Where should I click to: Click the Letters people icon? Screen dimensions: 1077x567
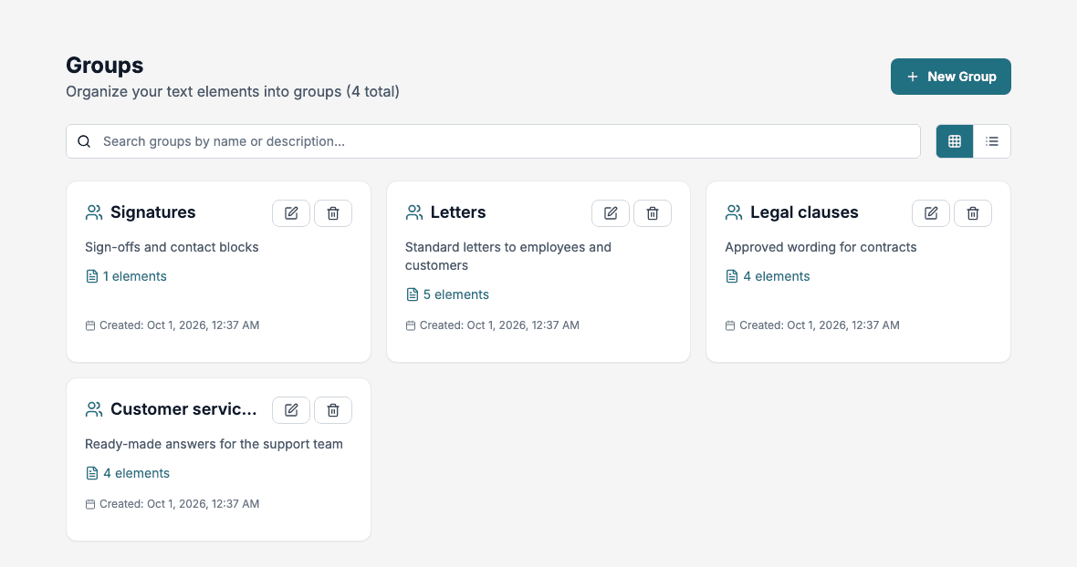[414, 212]
